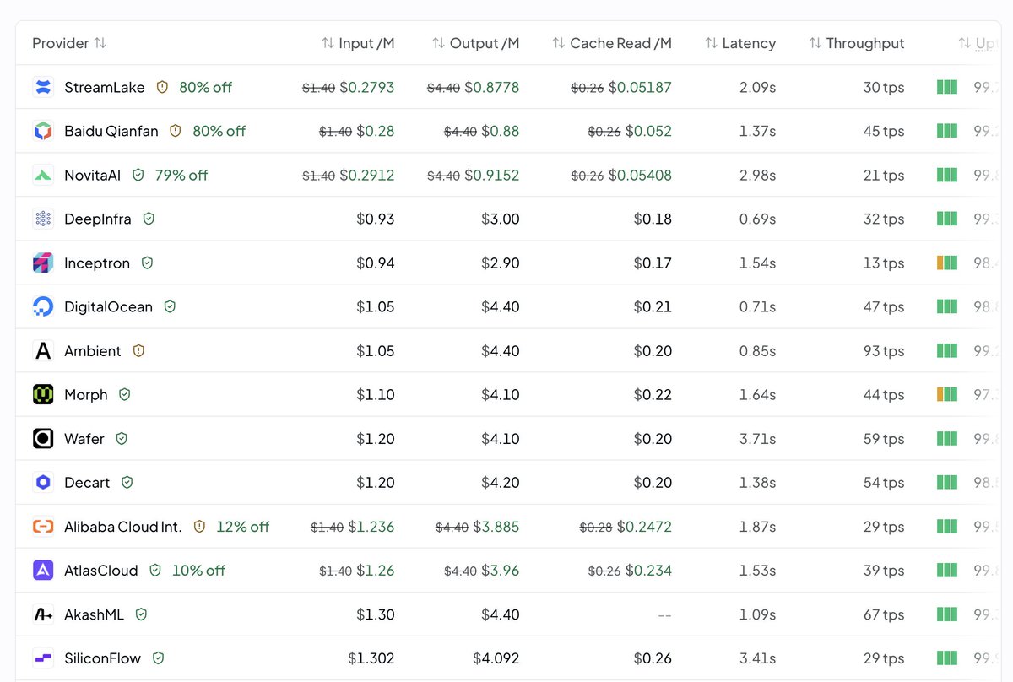Click Inceptron's $2.90 output price
Screen dimensions: 1013x682
click(500, 263)
